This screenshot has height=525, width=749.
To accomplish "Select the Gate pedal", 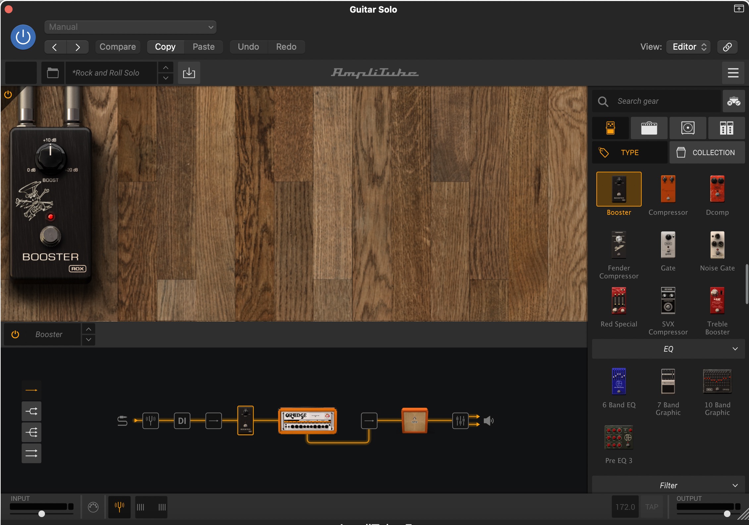I will pyautogui.click(x=668, y=245).
